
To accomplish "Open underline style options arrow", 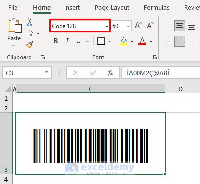I will (x=87, y=41).
